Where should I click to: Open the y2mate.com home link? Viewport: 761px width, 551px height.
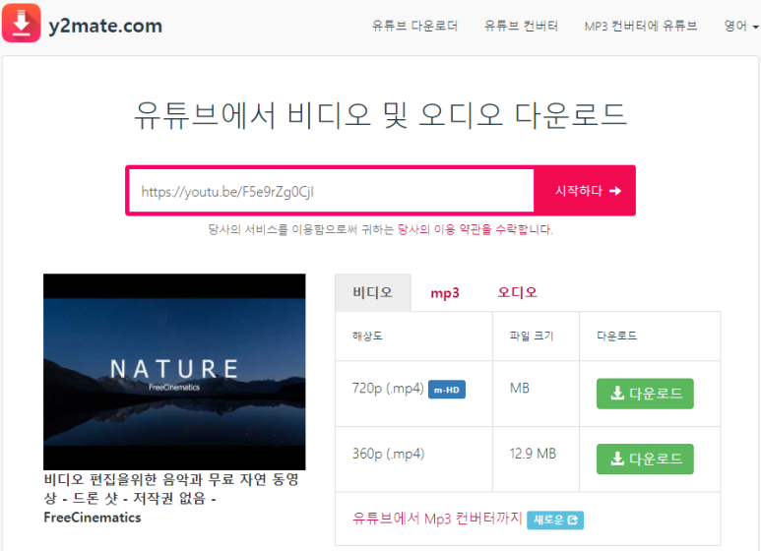[x=105, y=26]
